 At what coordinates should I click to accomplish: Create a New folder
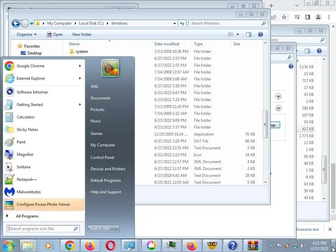click(82, 34)
